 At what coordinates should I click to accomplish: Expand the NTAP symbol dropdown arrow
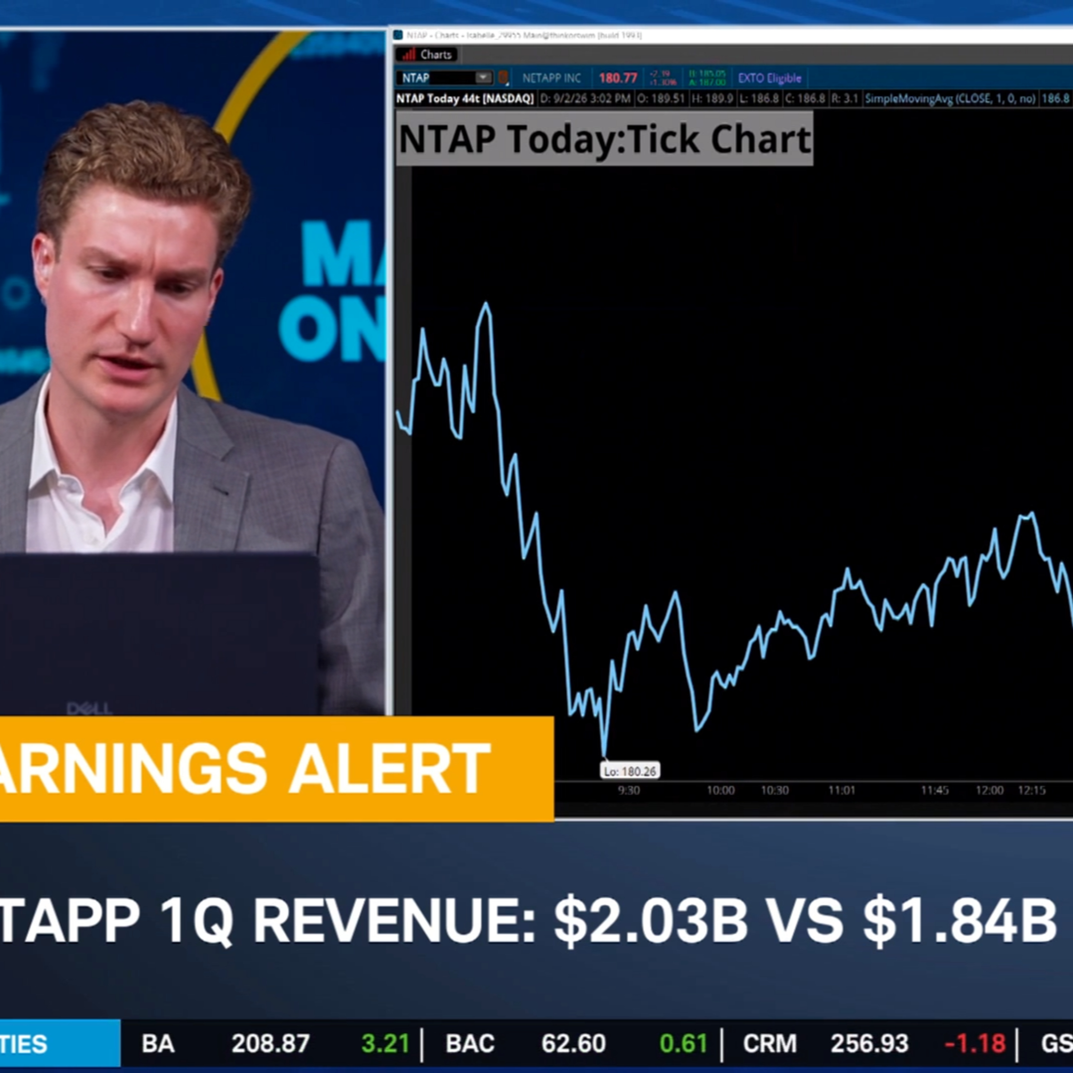[x=484, y=77]
